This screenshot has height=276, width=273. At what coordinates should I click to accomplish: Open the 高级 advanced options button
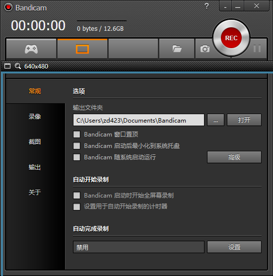[x=234, y=157]
